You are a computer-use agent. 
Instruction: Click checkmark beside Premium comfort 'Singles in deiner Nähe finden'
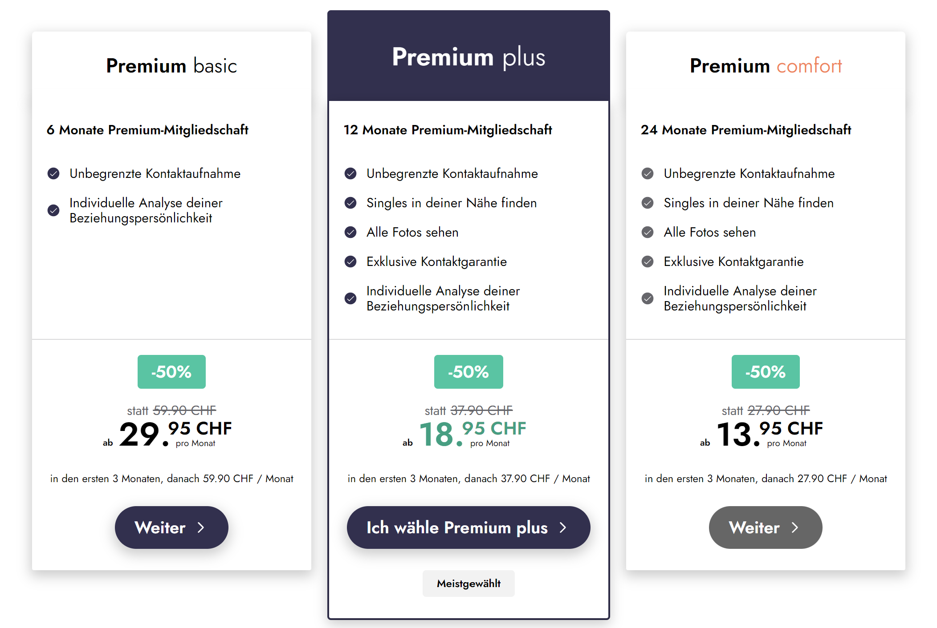click(648, 203)
